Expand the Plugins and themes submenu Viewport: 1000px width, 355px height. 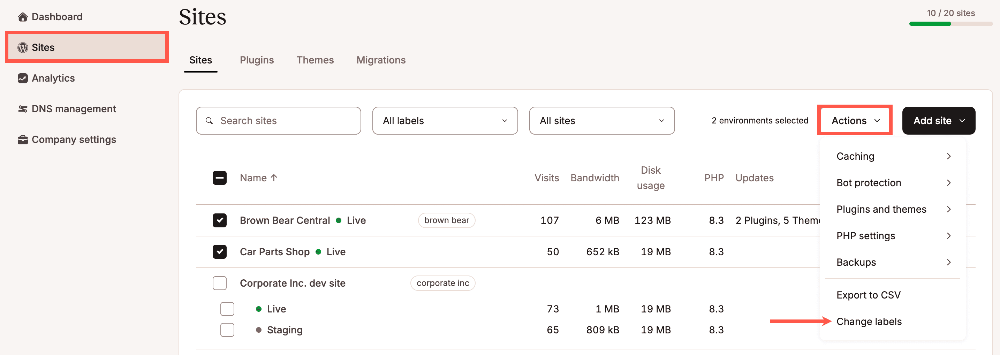coord(893,209)
